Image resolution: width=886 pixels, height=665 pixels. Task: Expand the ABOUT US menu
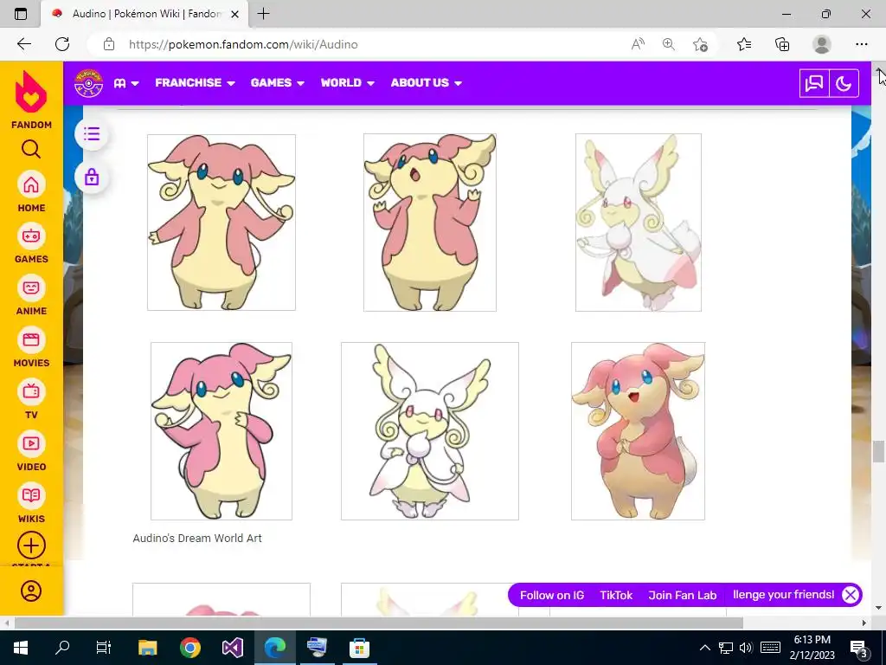coord(426,83)
